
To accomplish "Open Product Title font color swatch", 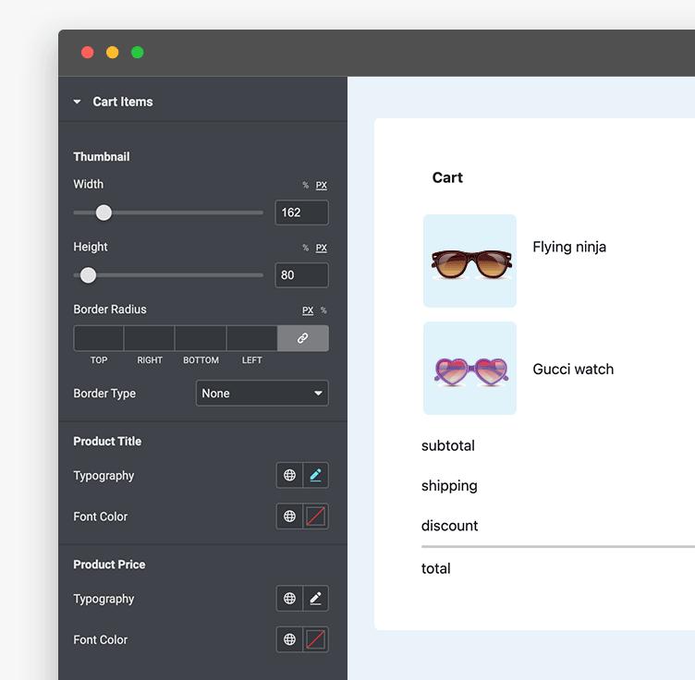I will (x=315, y=516).
